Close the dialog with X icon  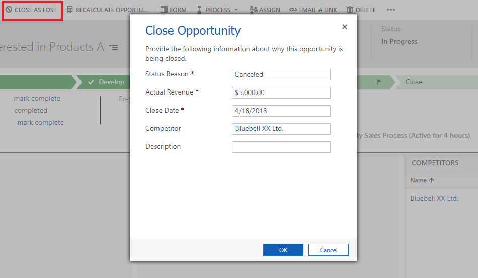tap(345, 27)
